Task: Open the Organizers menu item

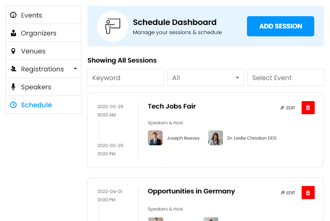Action: 43,33
